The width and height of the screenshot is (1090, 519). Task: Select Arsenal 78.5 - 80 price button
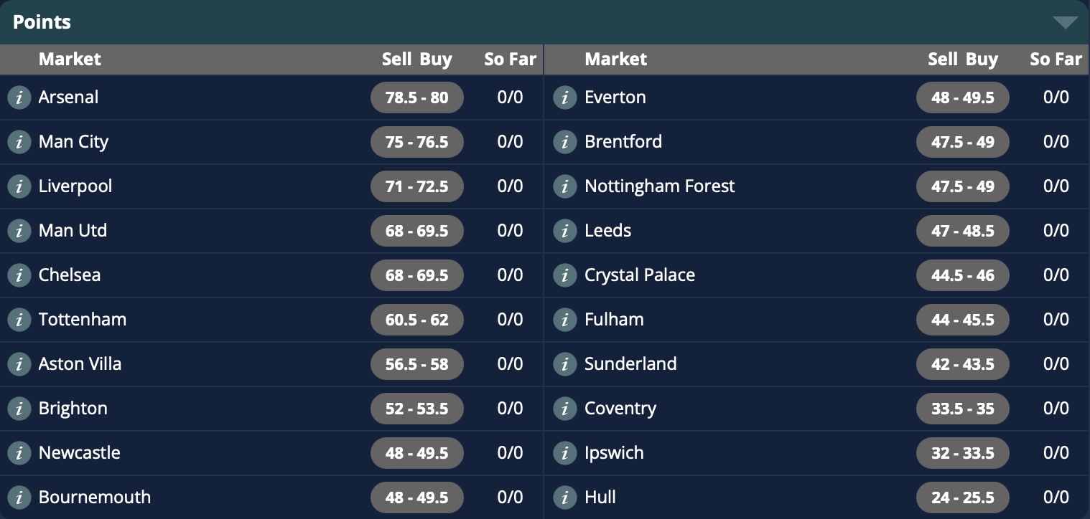coord(417,97)
